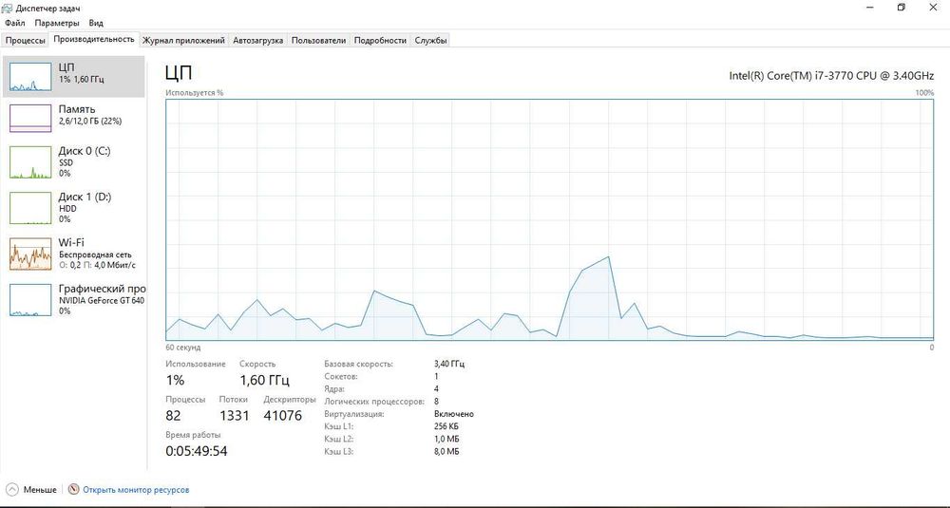
Task: Click the Меньше button label
Action: tap(40, 490)
